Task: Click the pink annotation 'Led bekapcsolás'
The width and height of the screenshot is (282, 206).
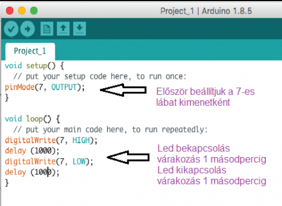Action: 193,149
